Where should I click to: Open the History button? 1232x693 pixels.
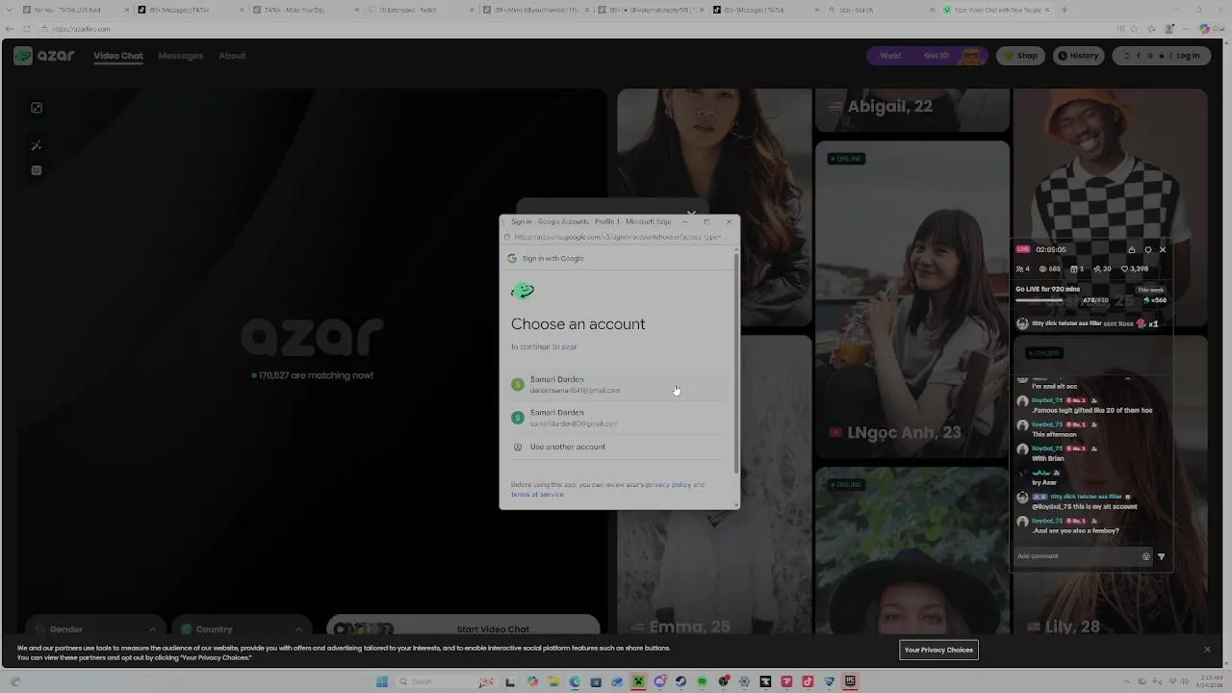1078,56
